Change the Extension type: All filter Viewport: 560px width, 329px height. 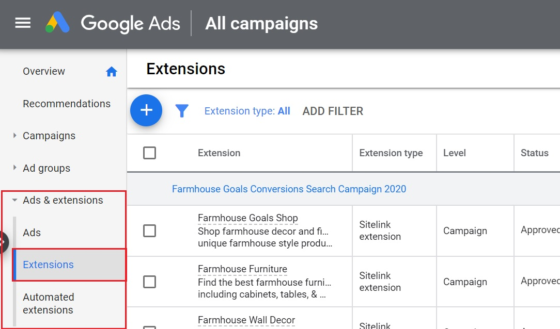click(x=247, y=111)
